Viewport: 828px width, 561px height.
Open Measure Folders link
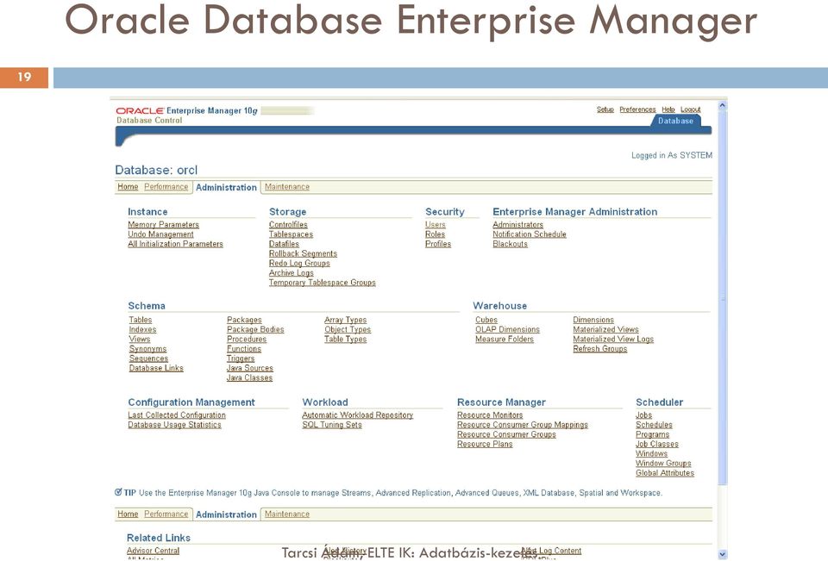[505, 340]
